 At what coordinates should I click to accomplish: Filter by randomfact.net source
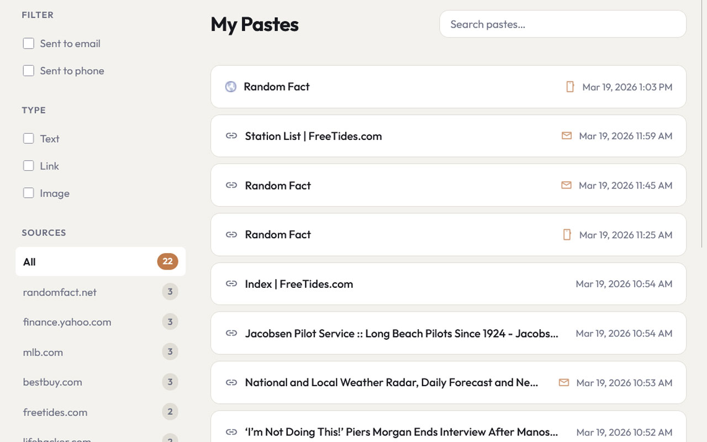tap(60, 292)
